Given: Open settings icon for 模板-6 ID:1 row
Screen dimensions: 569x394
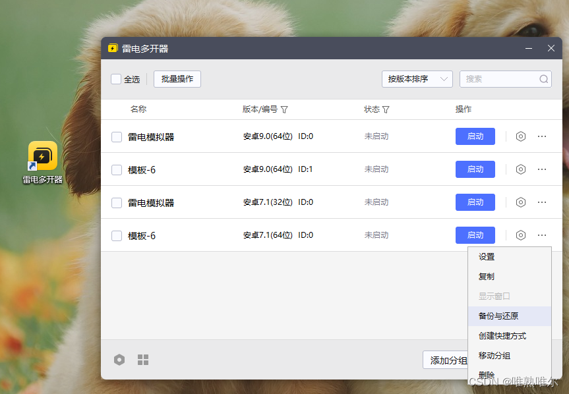Looking at the screenshot, I should pyautogui.click(x=520, y=169).
